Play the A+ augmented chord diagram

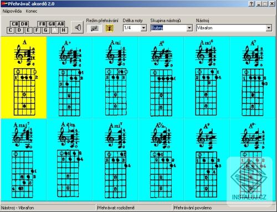[x=69, y=77]
